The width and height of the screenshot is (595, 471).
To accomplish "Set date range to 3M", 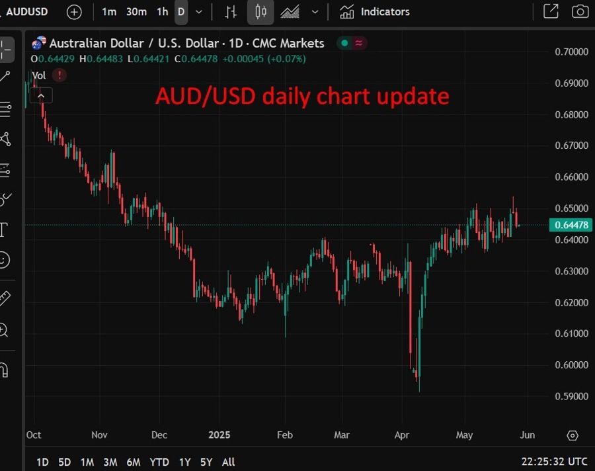I will tap(110, 462).
